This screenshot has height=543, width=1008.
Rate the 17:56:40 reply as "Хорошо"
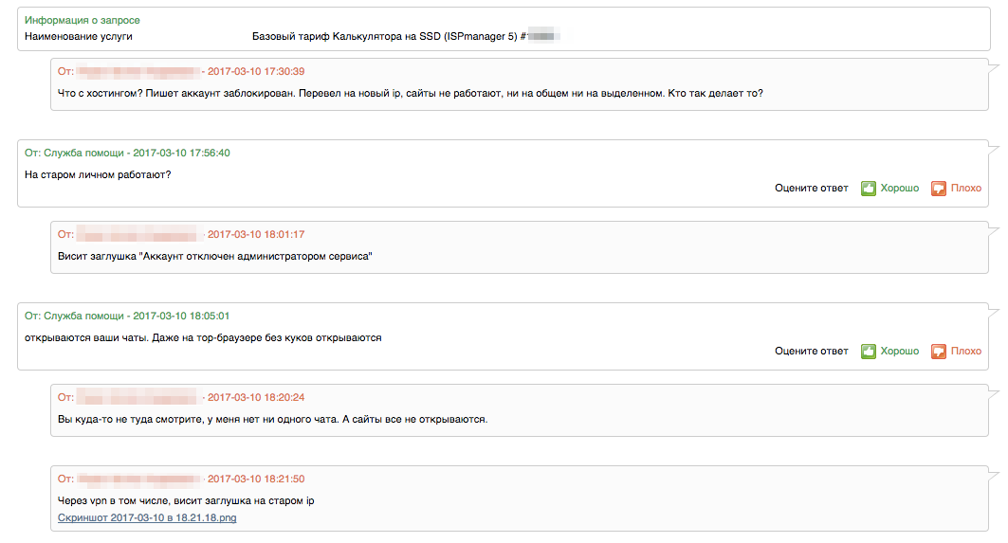pos(900,189)
